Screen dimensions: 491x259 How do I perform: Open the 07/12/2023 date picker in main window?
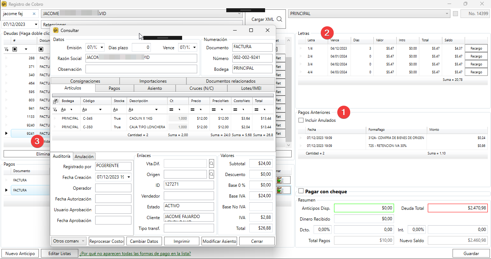tap(36, 24)
